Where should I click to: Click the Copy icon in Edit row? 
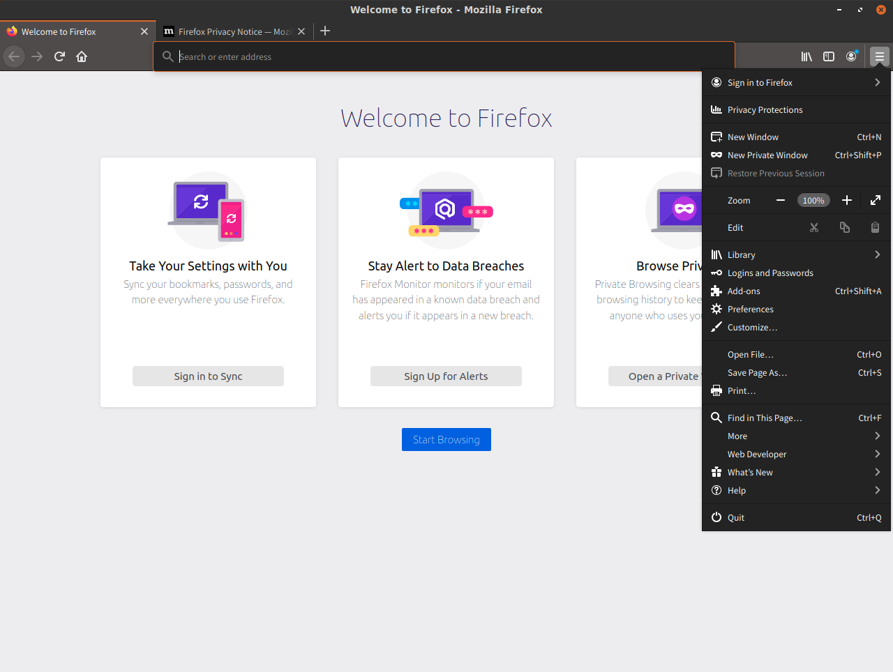(x=845, y=227)
